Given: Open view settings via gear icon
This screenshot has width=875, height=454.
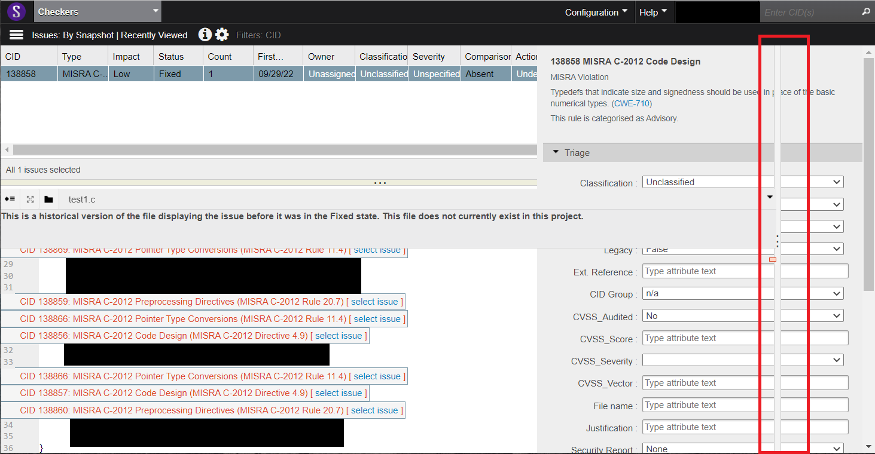Looking at the screenshot, I should tap(222, 35).
